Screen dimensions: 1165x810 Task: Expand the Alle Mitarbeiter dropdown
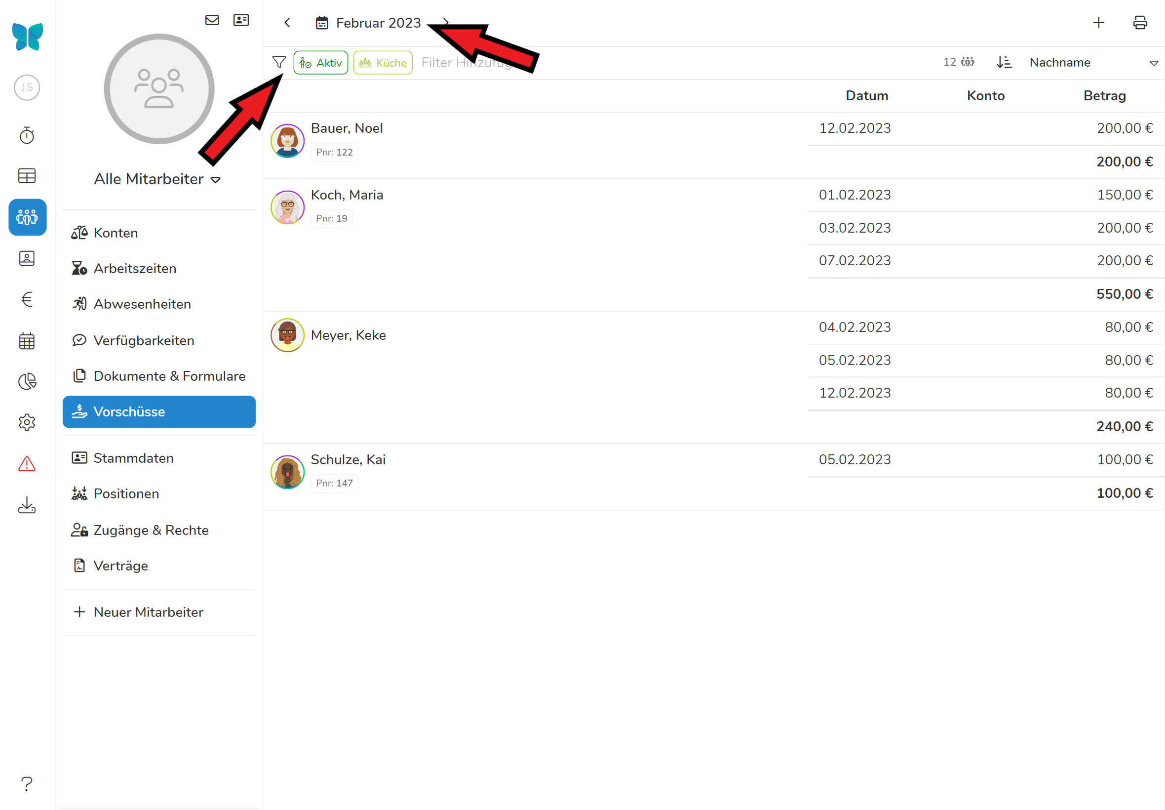pyautogui.click(x=157, y=179)
